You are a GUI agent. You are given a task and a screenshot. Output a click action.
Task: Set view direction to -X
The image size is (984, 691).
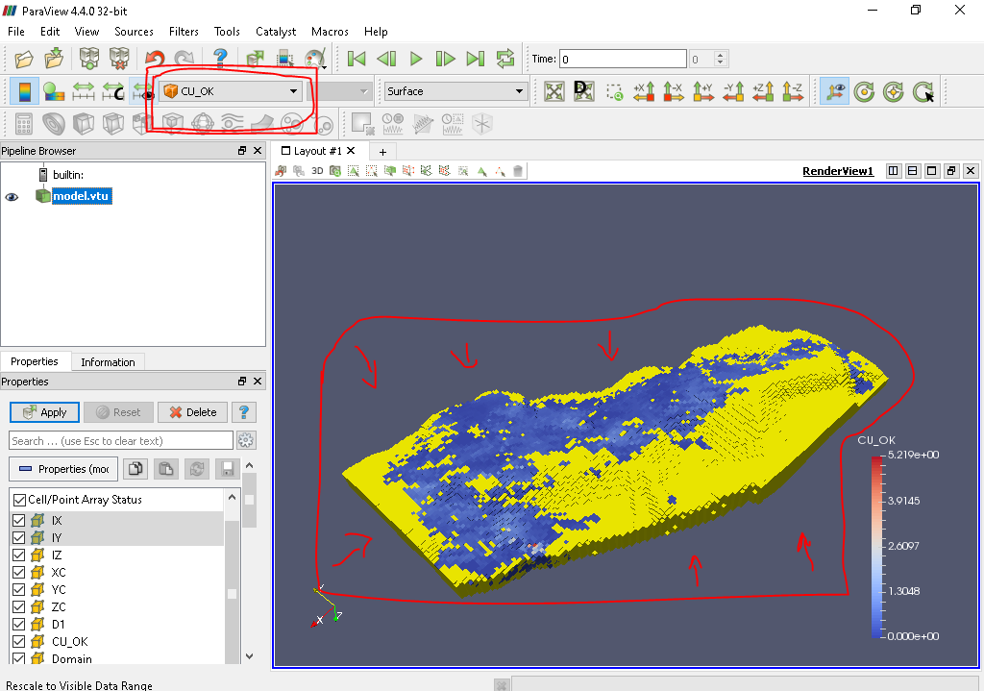click(674, 91)
